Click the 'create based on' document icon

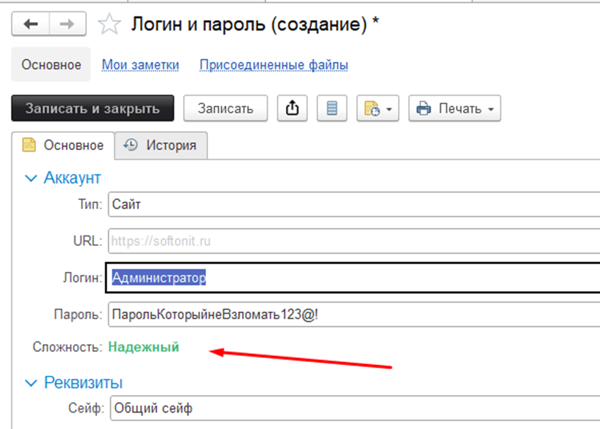(373, 108)
